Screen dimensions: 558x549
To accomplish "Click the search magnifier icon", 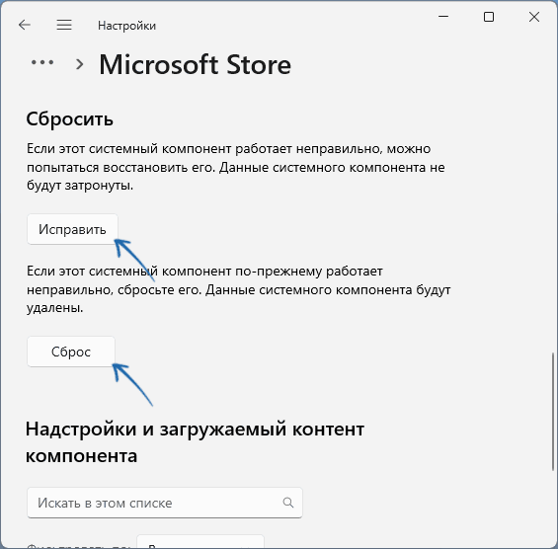I will coord(288,503).
